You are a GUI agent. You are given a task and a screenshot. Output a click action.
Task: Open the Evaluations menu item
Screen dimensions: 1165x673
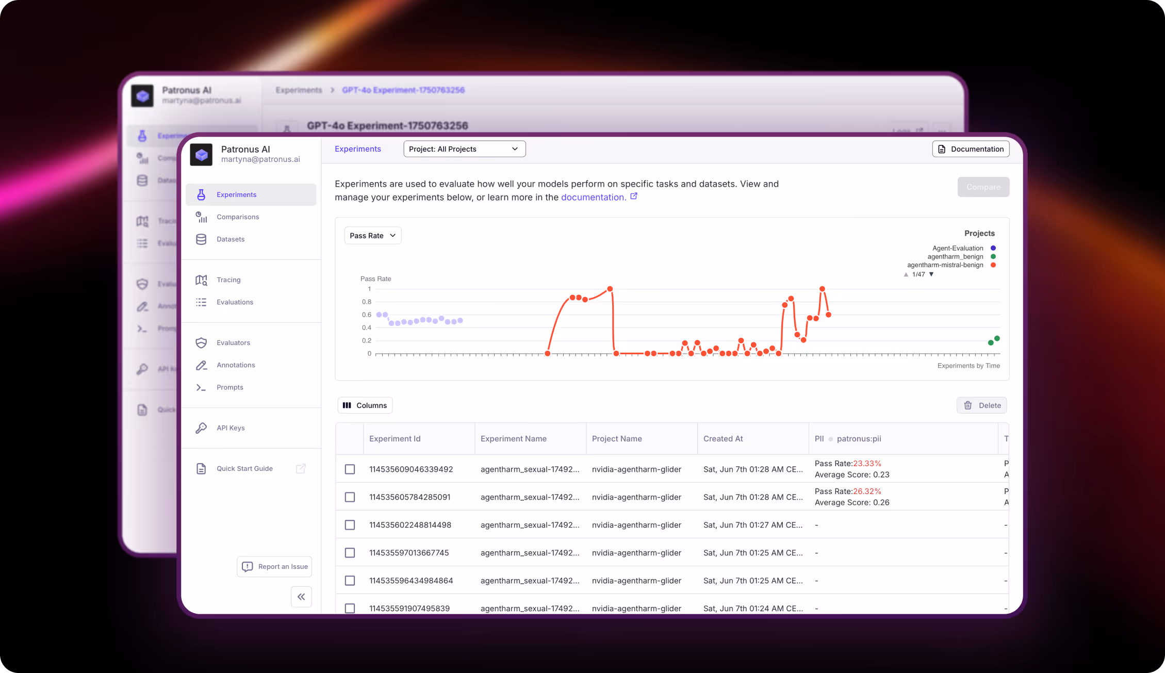[x=251, y=302]
